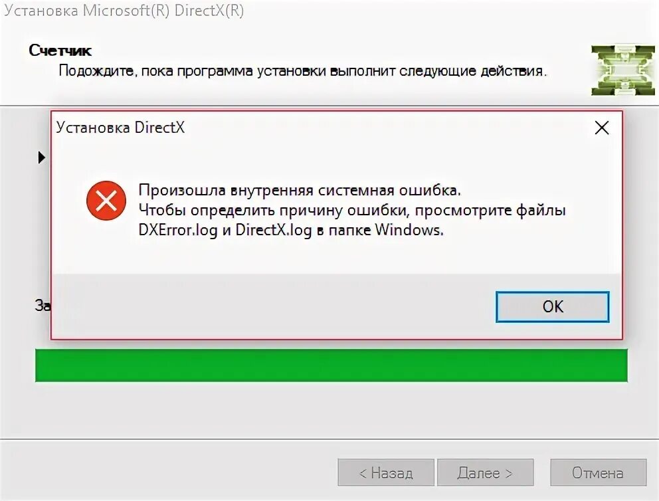
Task: Click the DXError.log file name text
Action: [178, 231]
